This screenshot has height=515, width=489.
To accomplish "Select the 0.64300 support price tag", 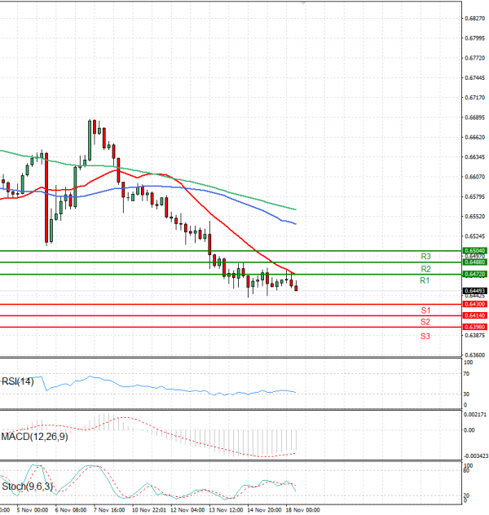I will point(475,304).
